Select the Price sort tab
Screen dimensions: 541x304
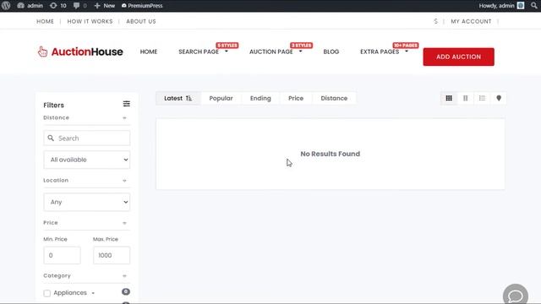click(296, 98)
